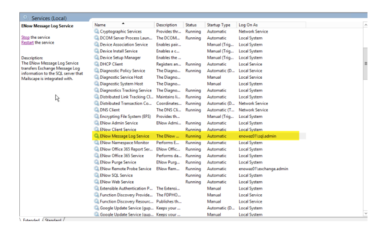The width and height of the screenshot is (382, 226).
Task: Click the gear icon for Cryptographic Services
Action: tap(96, 31)
